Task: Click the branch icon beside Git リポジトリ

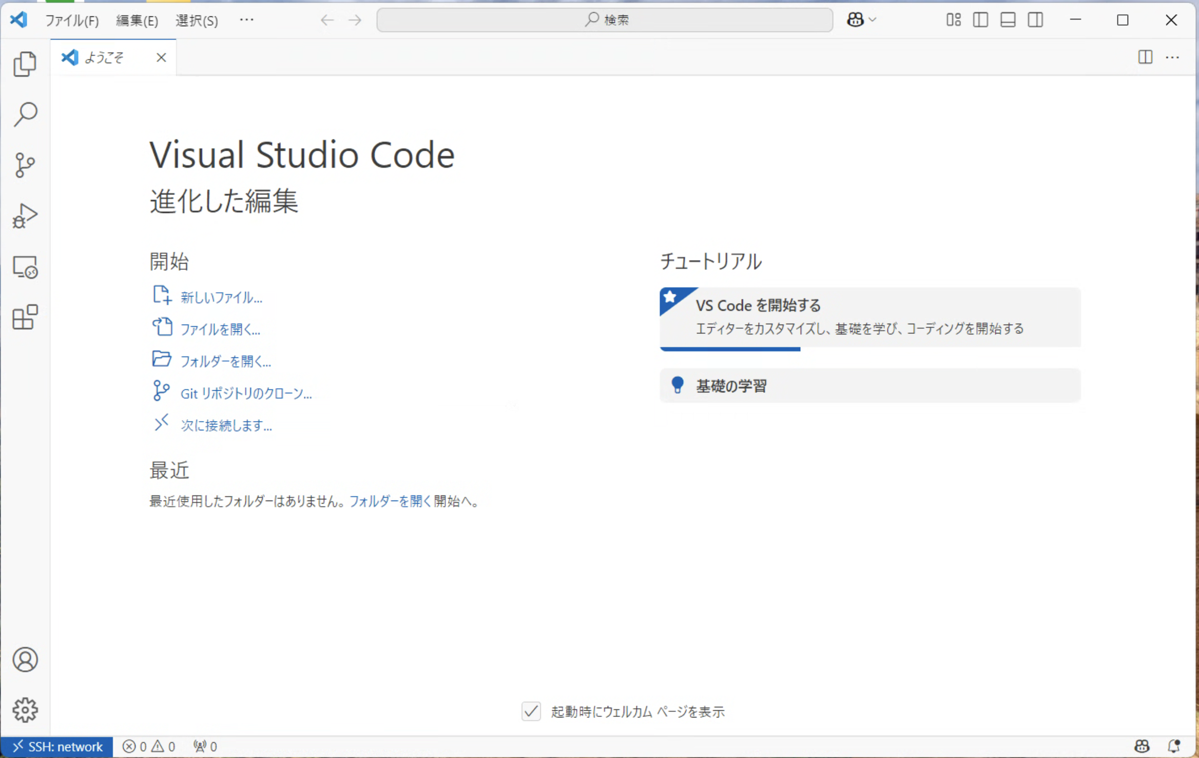Action: [161, 391]
